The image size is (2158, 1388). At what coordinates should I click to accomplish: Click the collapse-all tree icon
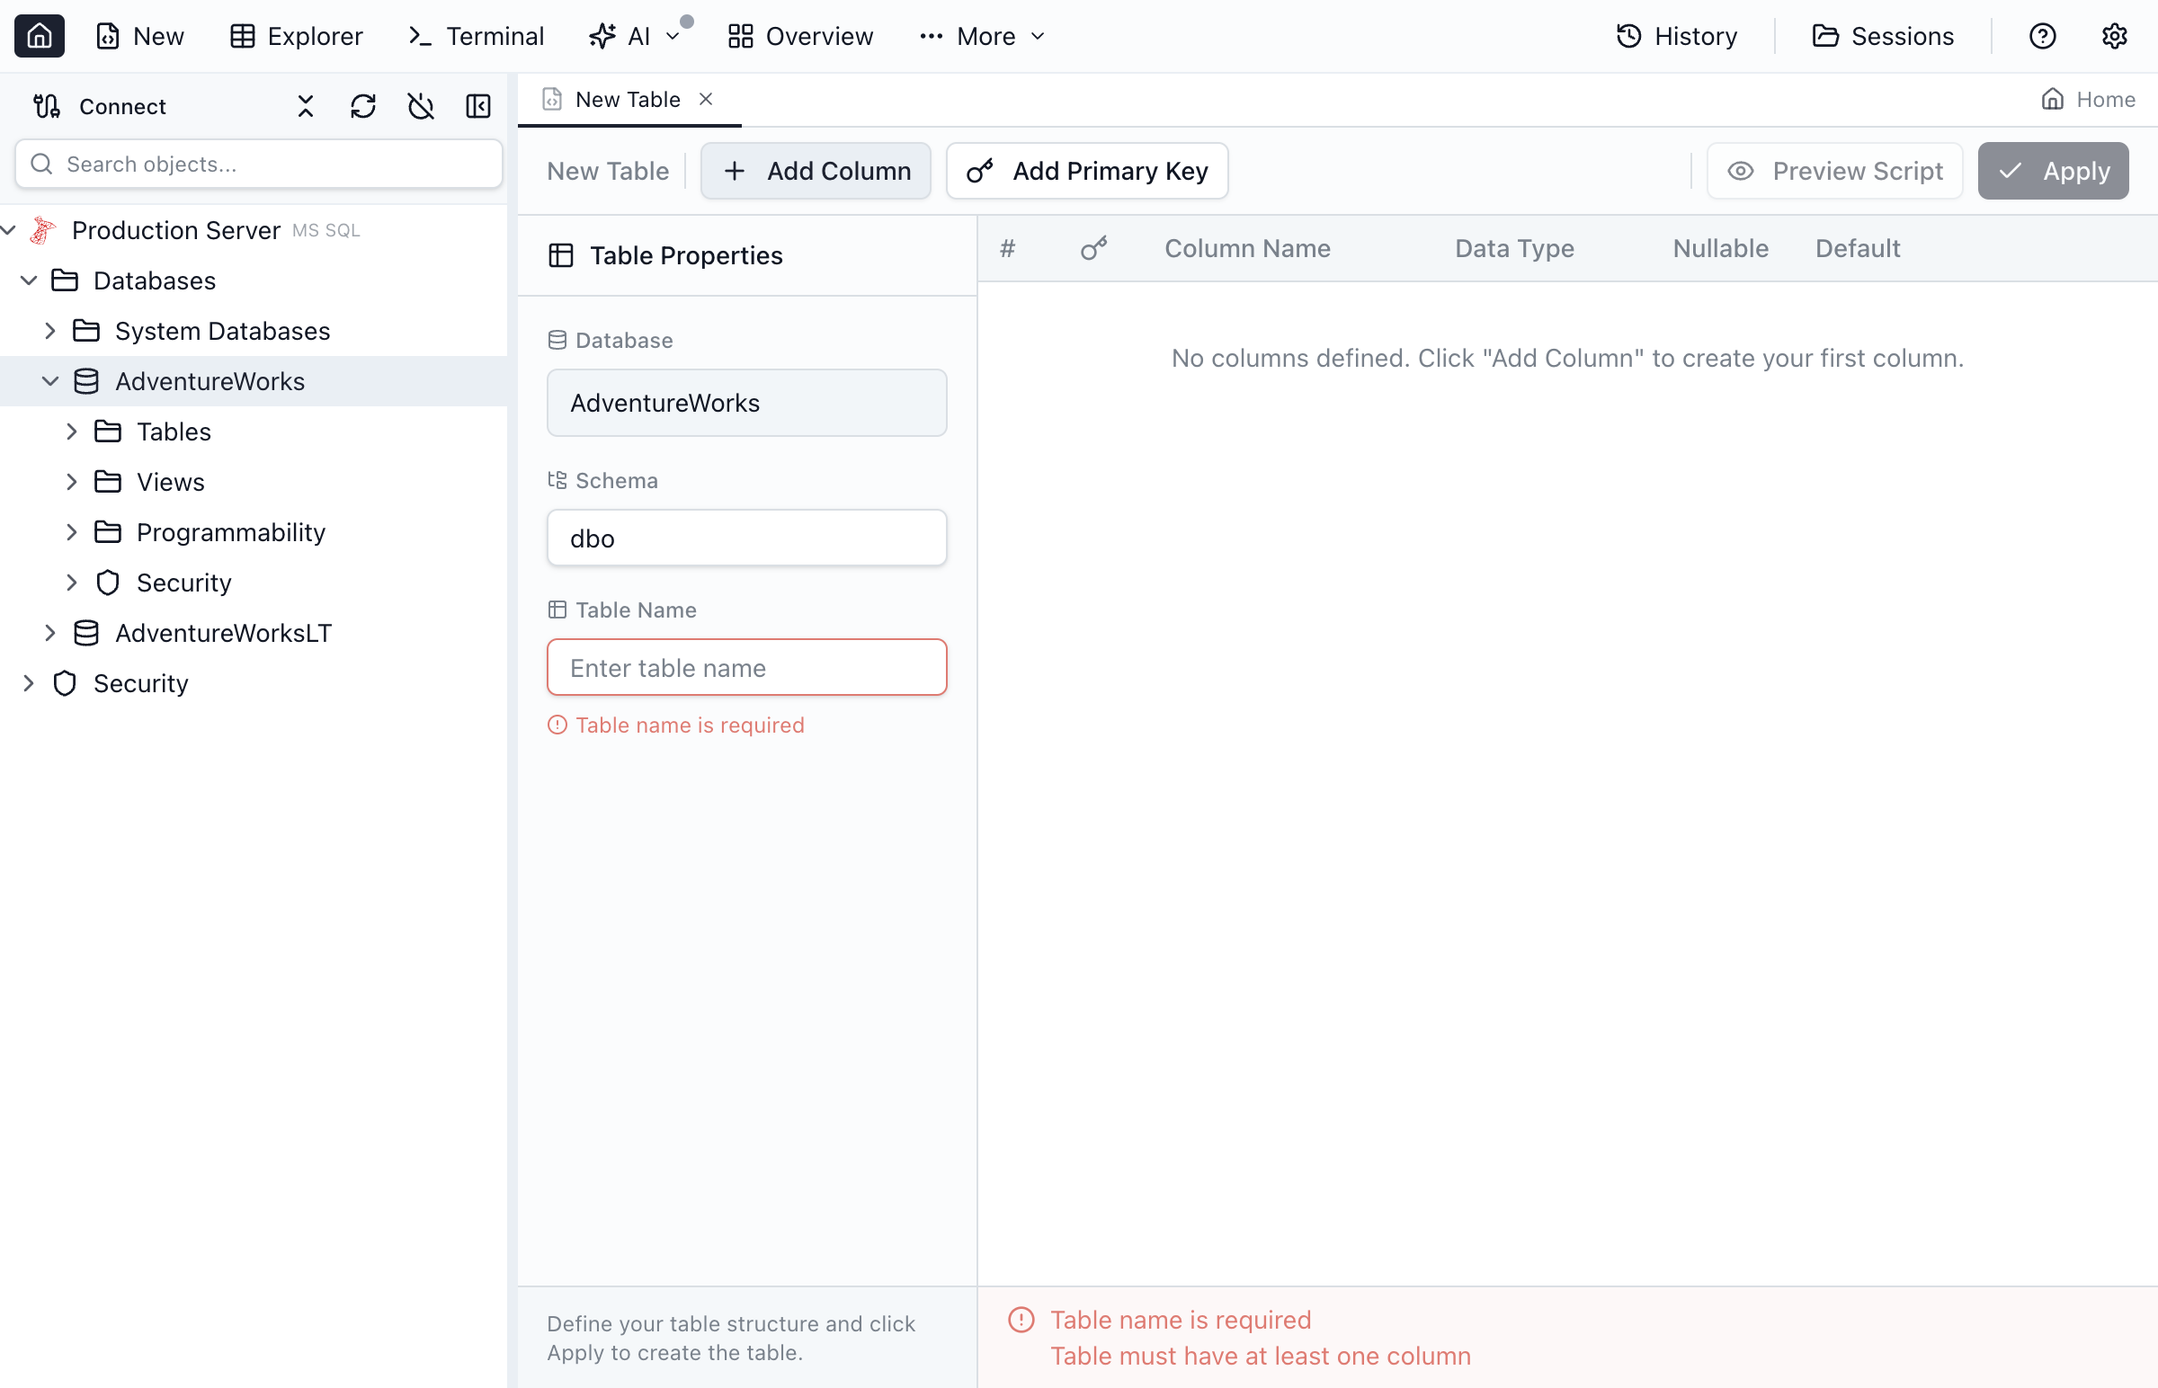tap(306, 106)
